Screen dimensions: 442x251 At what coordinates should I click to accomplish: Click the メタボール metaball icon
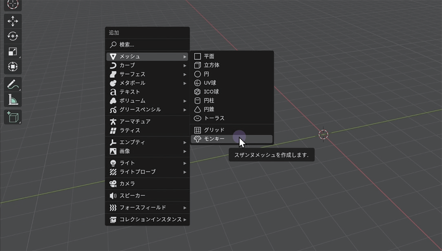(113, 83)
